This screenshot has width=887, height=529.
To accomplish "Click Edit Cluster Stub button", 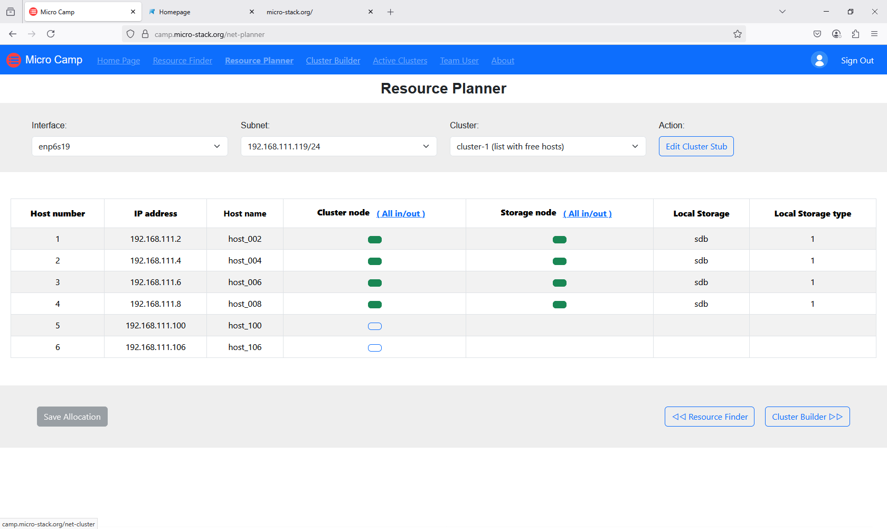I will [x=696, y=146].
